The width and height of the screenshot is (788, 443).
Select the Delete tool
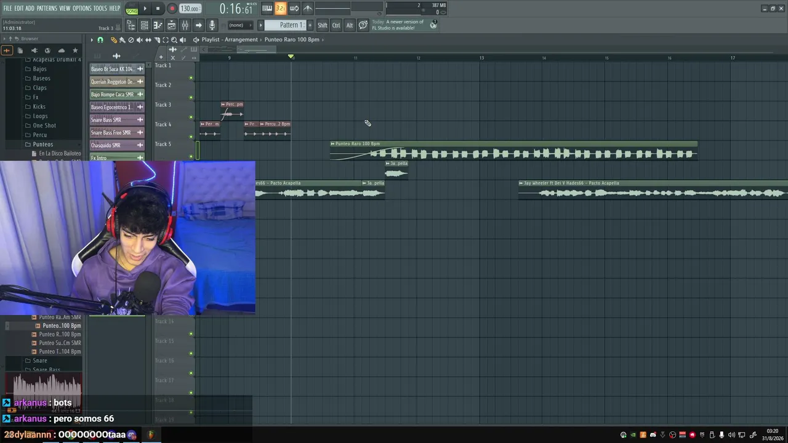[131, 40]
